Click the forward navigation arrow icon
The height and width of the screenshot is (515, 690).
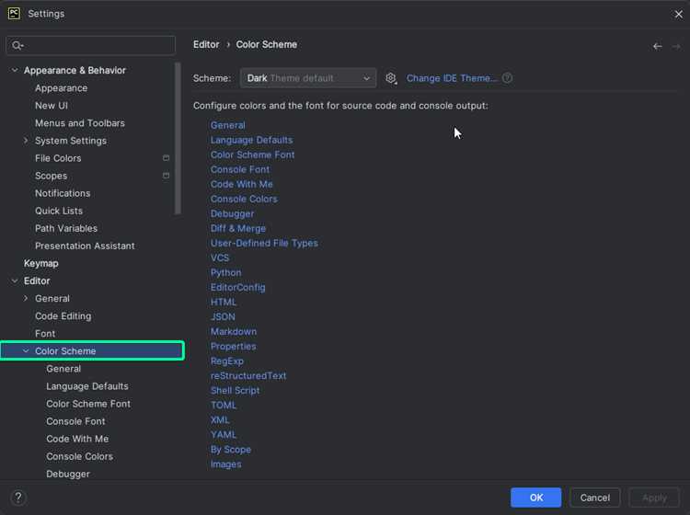(x=676, y=46)
